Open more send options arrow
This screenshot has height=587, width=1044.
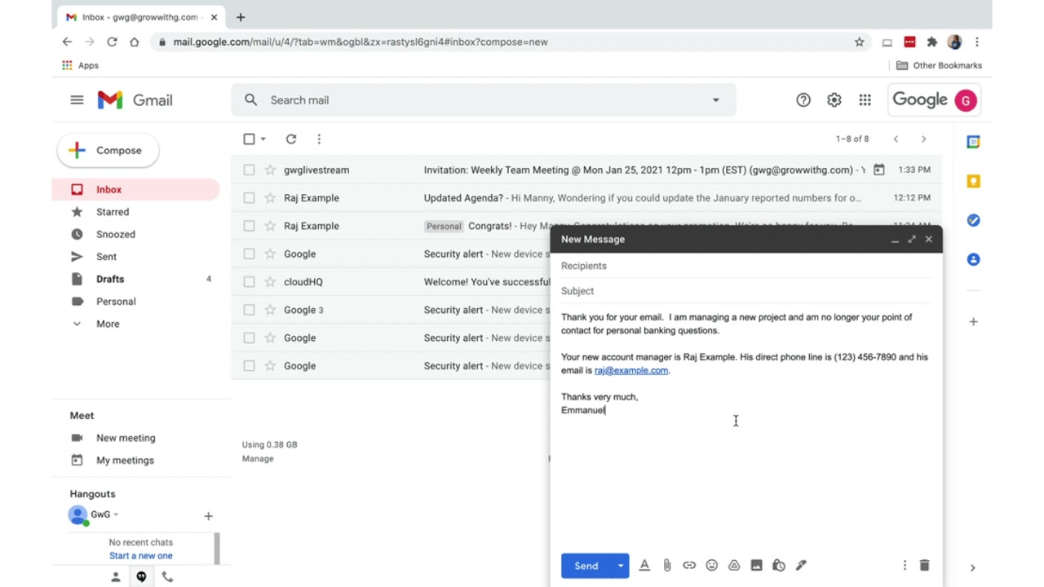tap(621, 565)
